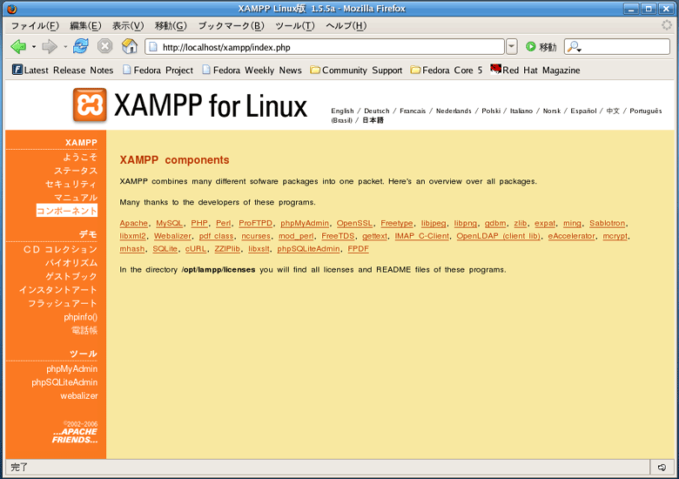The height and width of the screenshot is (479, 679).
Task: Open Fedora Core 5 bookmark folder
Action: click(447, 70)
